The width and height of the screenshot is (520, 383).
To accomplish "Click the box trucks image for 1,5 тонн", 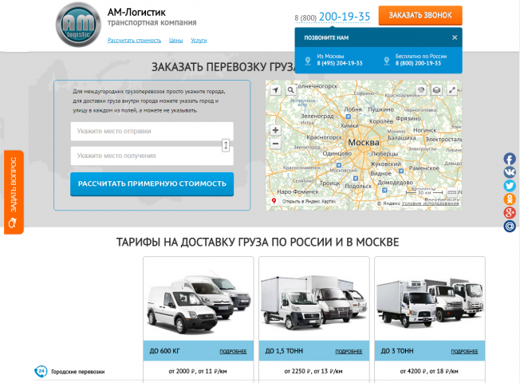I will point(314,302).
